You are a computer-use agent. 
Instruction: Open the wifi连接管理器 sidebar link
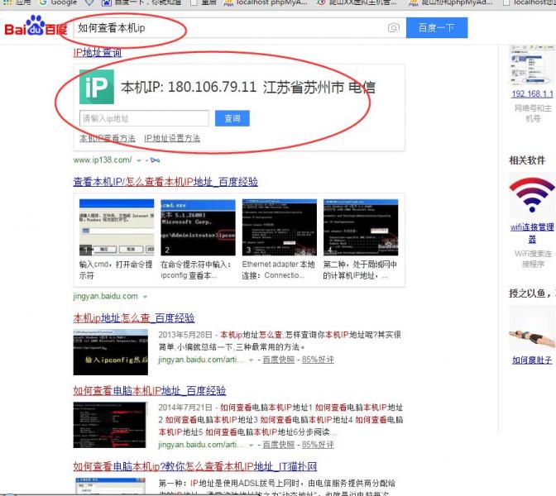[532, 233]
